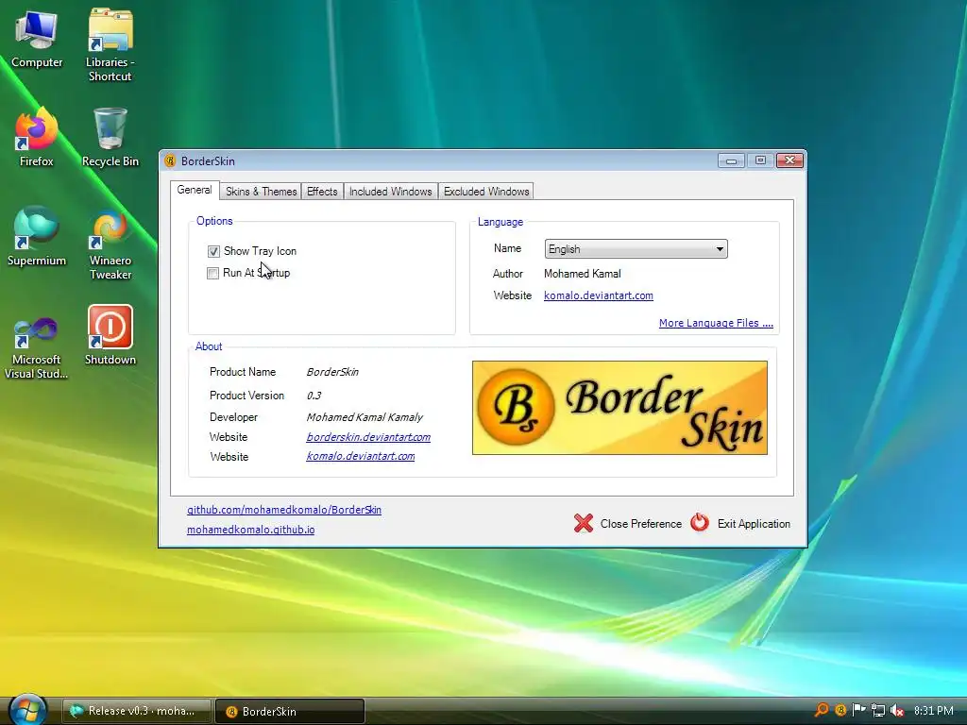Screen dimensions: 967x725
Task: Click the More Language Files link
Action: tap(716, 323)
